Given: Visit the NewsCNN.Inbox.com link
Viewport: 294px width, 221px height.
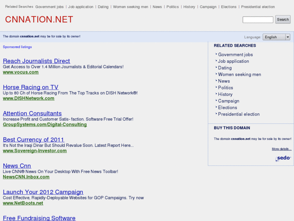Looking at the screenshot, I should (x=26, y=177).
